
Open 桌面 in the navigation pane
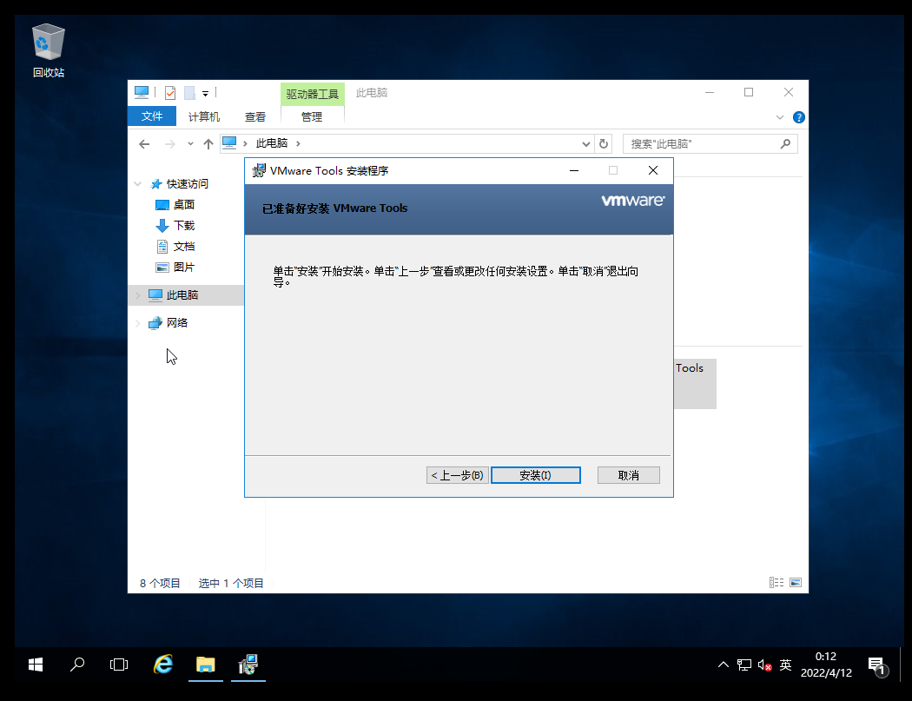[x=183, y=205]
